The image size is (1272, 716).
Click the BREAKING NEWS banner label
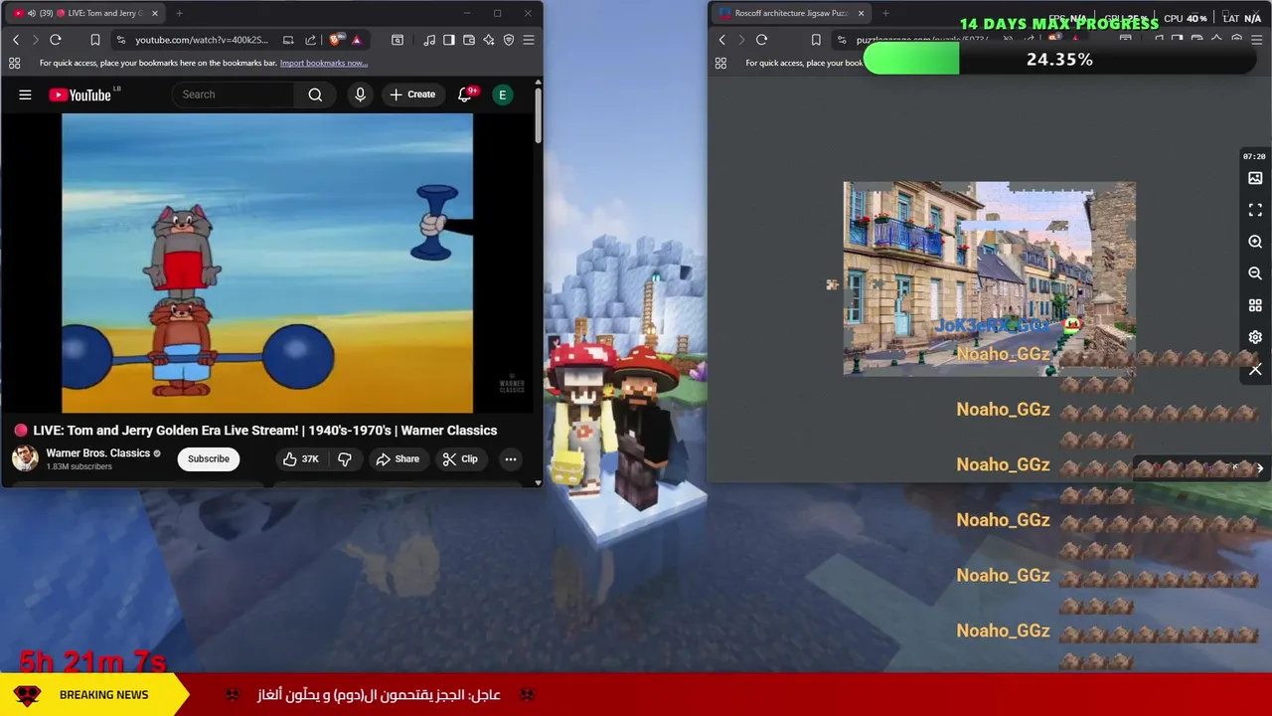(x=103, y=695)
